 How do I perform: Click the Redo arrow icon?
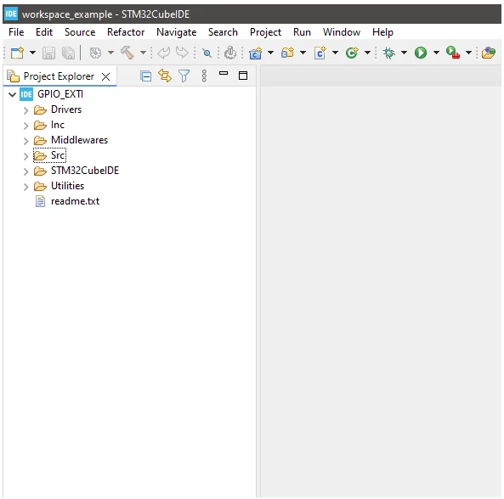[x=182, y=53]
